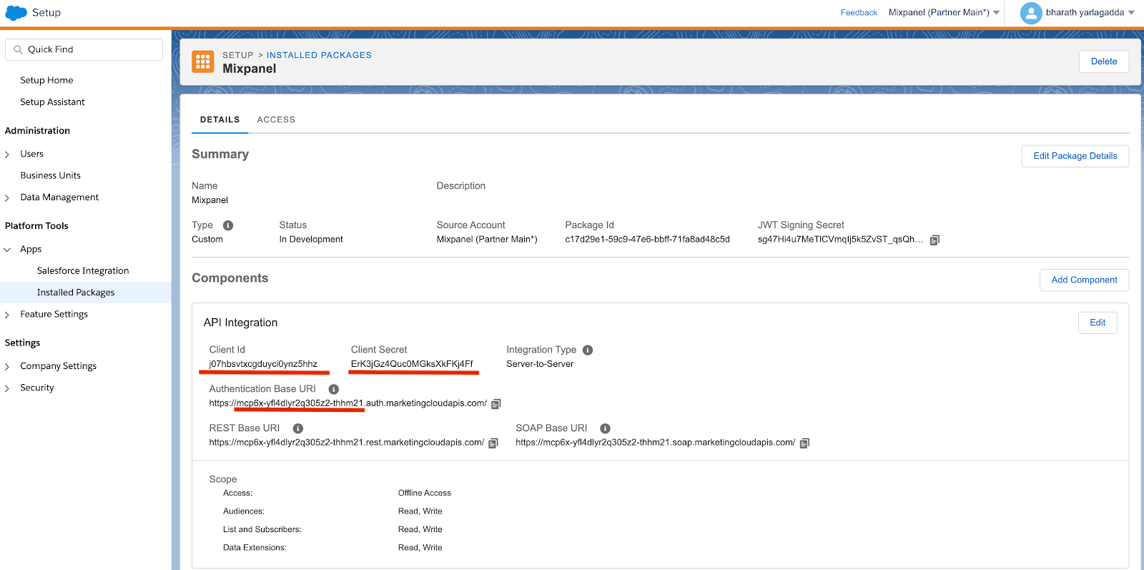Copy the Authentication Base URI
The image size is (1144, 570).
pos(496,404)
